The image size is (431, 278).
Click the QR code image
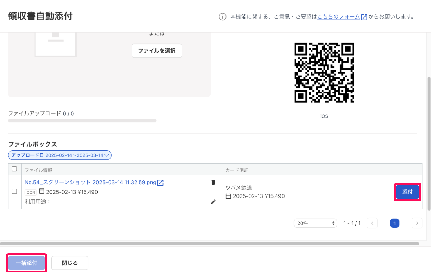coord(324,72)
